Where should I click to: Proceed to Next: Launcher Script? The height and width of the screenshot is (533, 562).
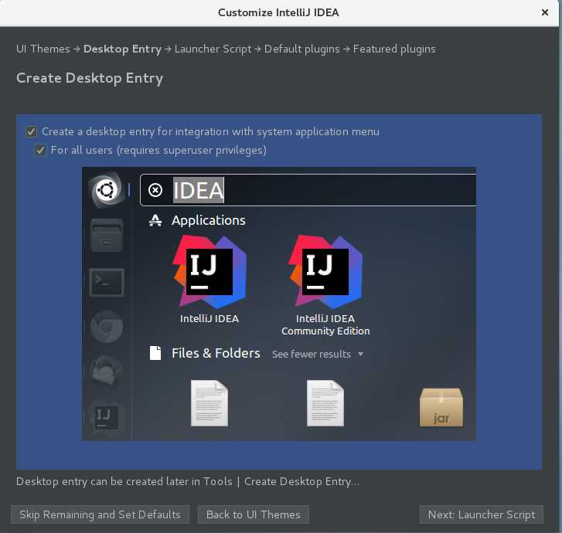point(482,514)
